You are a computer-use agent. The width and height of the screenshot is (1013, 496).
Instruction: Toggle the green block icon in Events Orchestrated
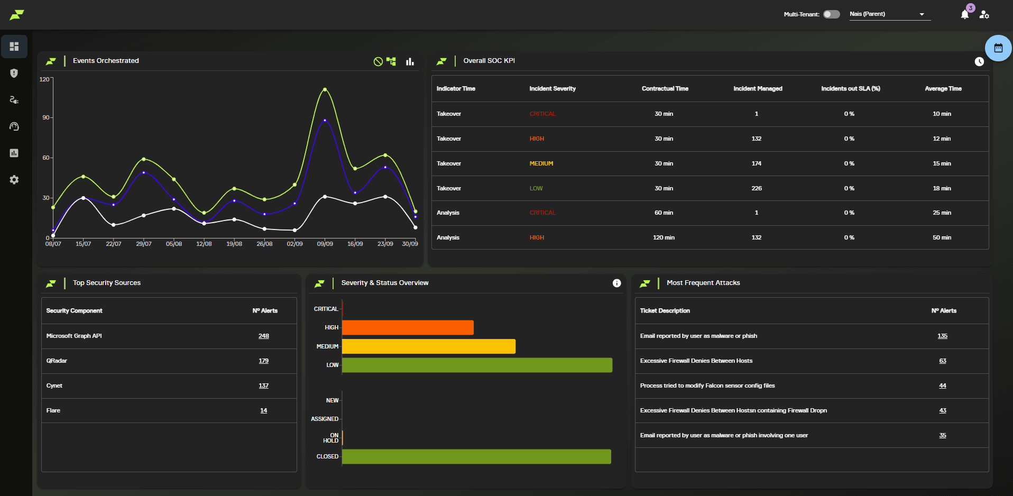point(378,61)
